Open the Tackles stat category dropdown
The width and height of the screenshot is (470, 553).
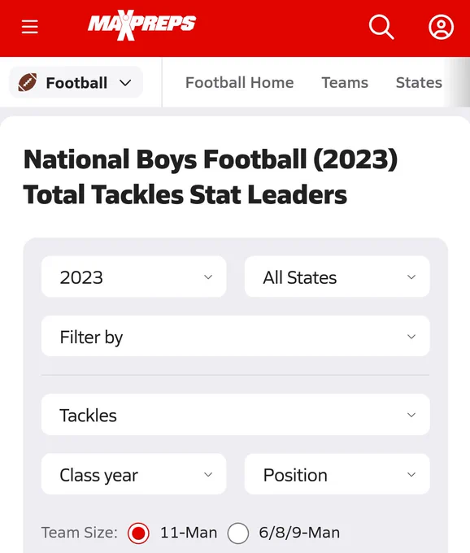click(236, 415)
